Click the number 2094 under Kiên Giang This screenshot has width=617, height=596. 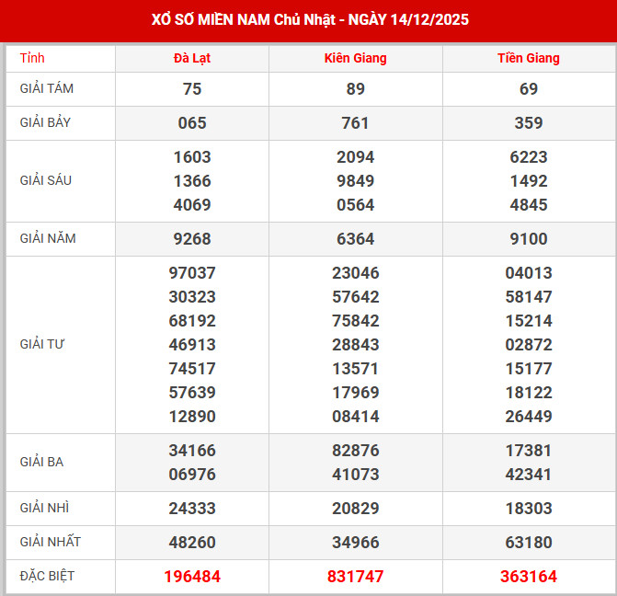(x=355, y=157)
